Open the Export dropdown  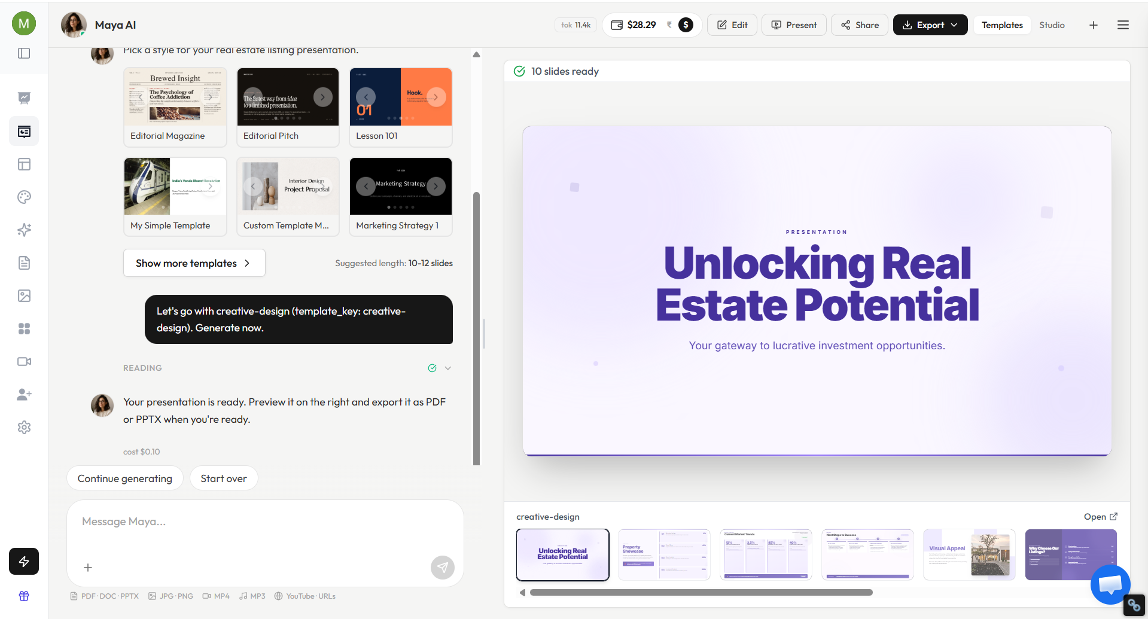[930, 25]
